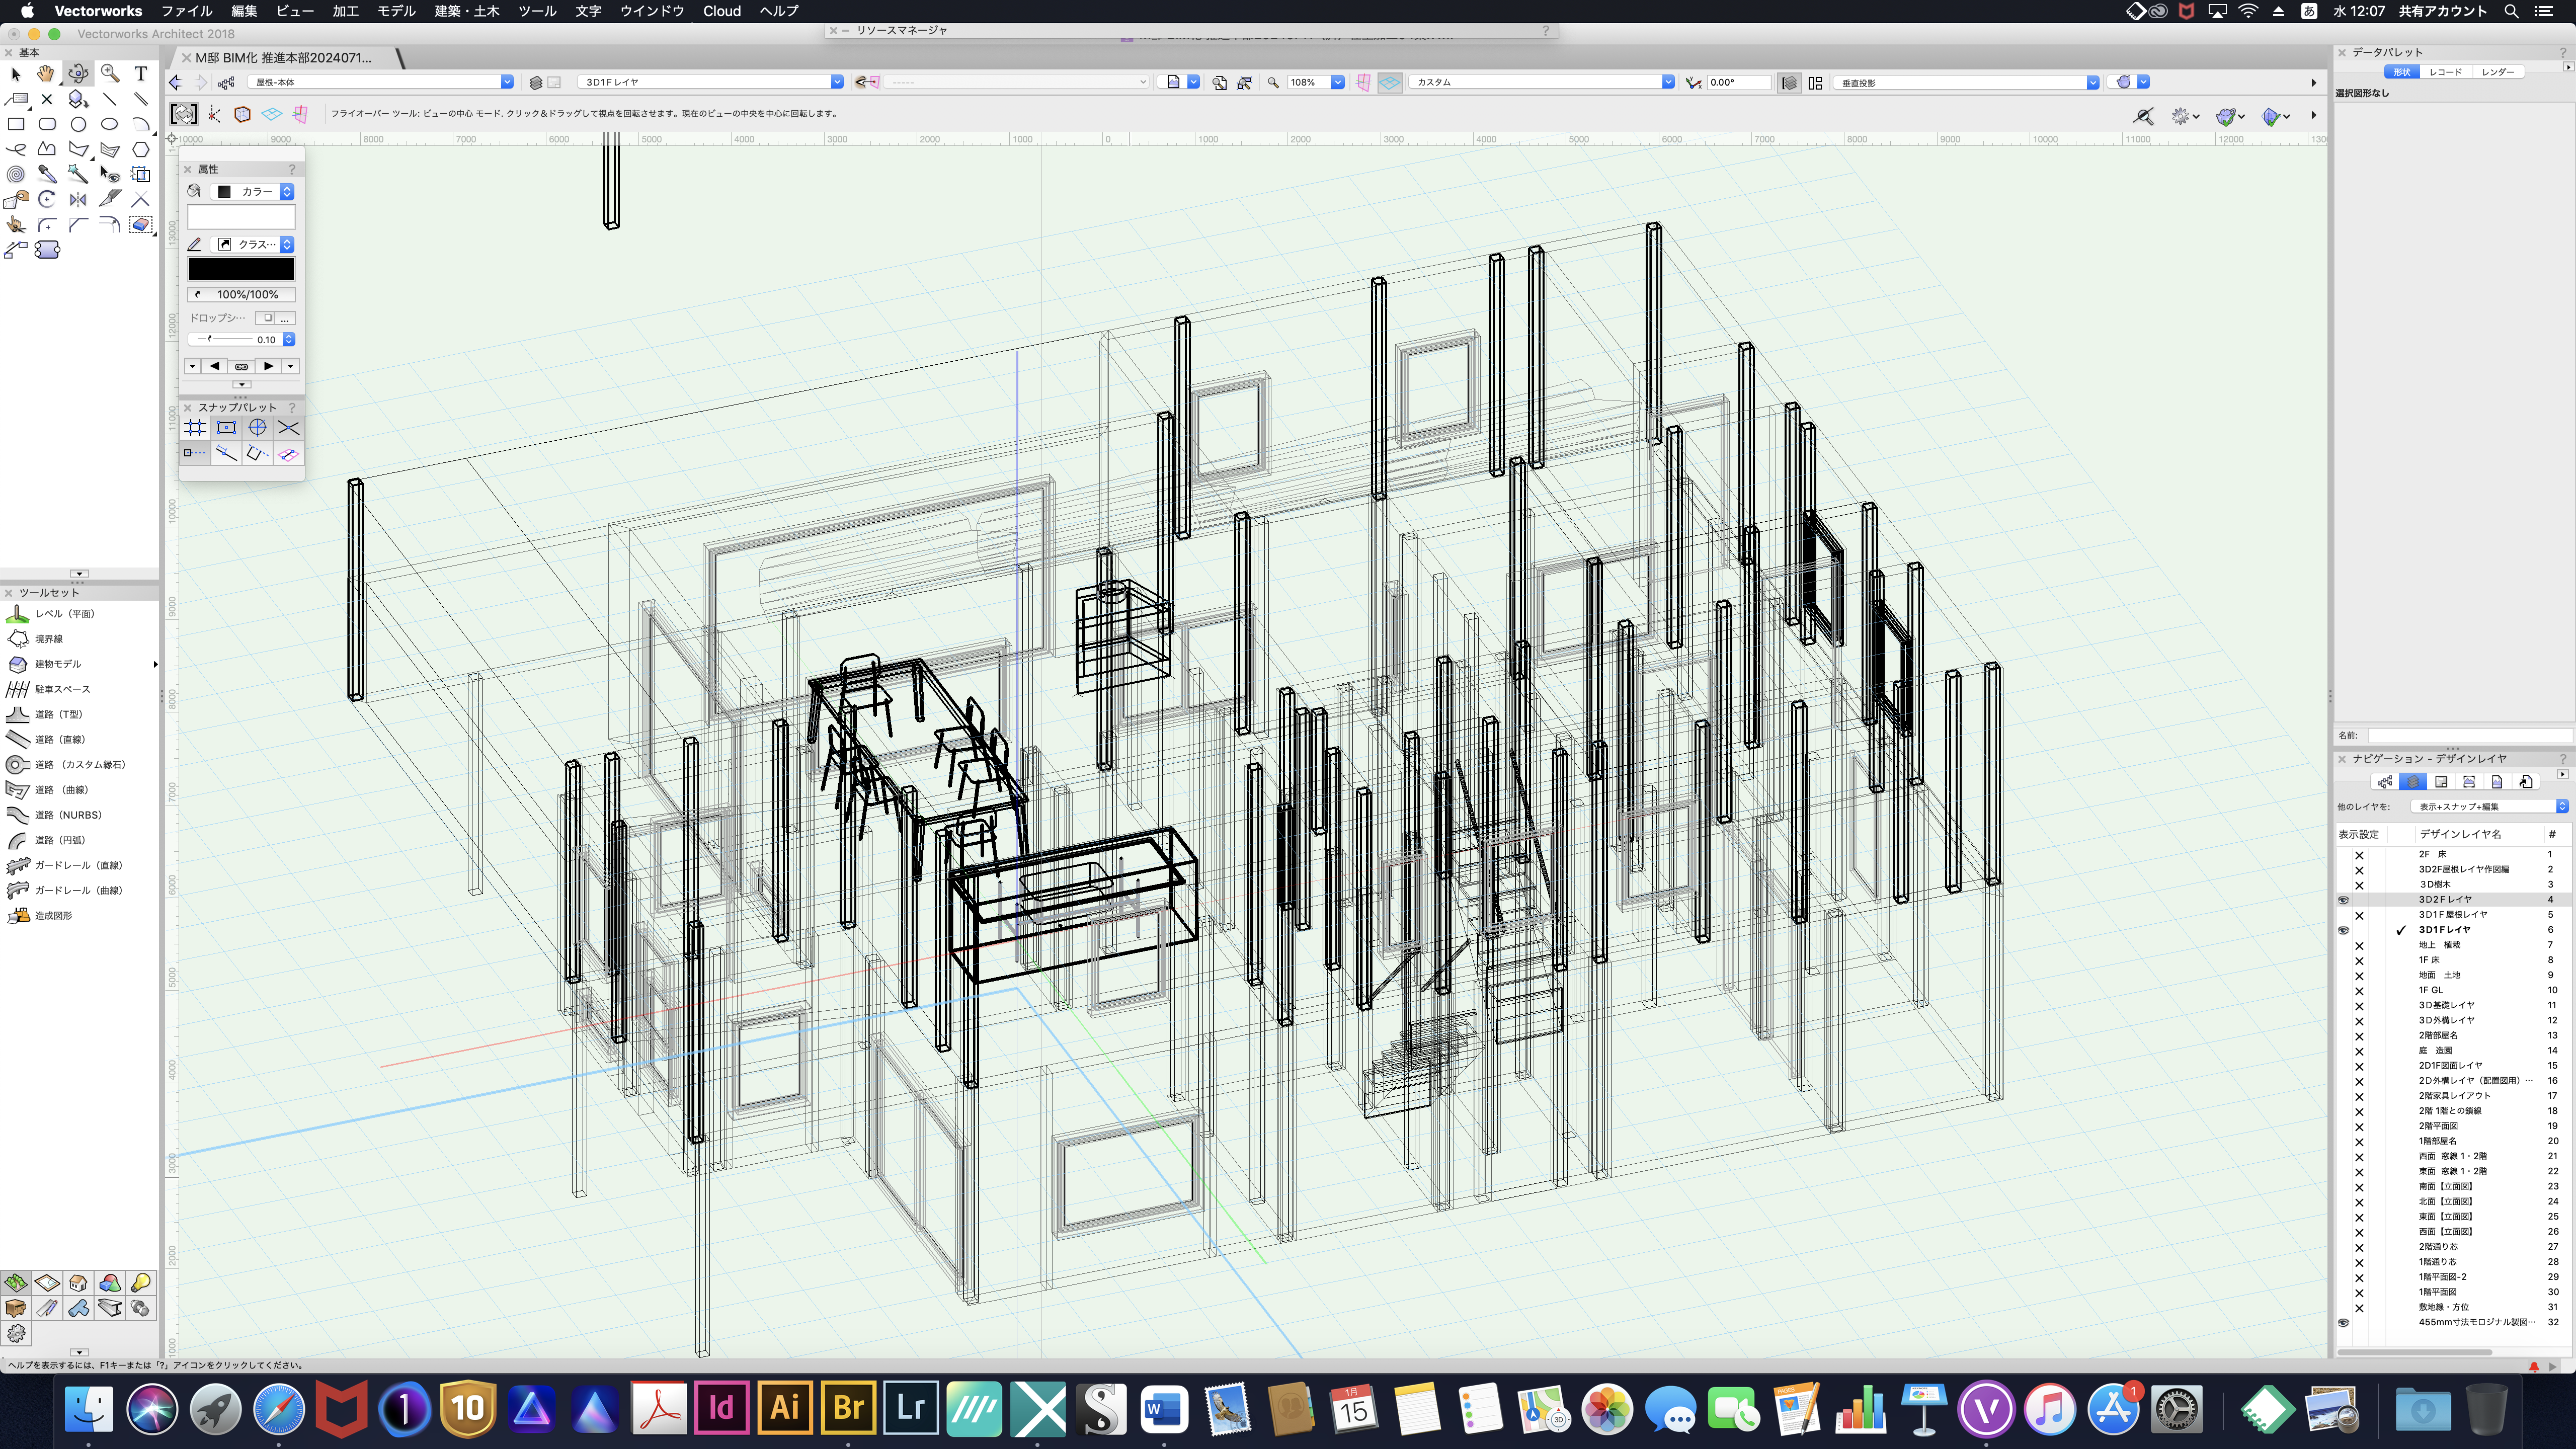Open the 3D1Fレイヤ active layer dropdown
The width and height of the screenshot is (2576, 1449).
[836, 82]
